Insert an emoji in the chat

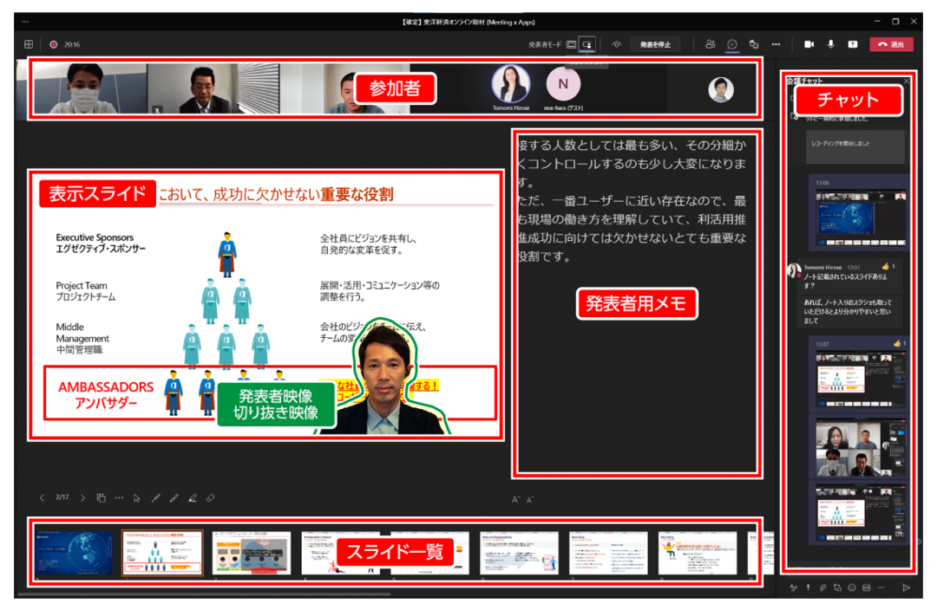pos(852,588)
